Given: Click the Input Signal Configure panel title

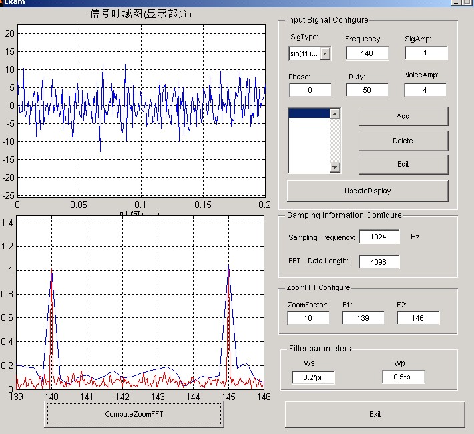Looking at the screenshot, I should [x=328, y=20].
